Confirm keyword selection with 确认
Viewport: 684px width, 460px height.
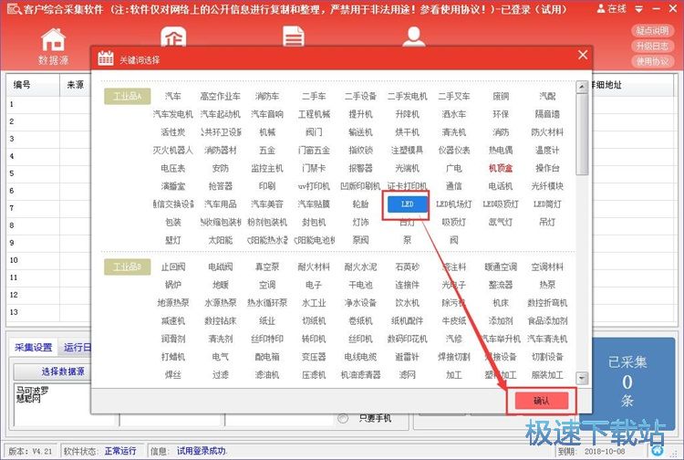point(542,401)
